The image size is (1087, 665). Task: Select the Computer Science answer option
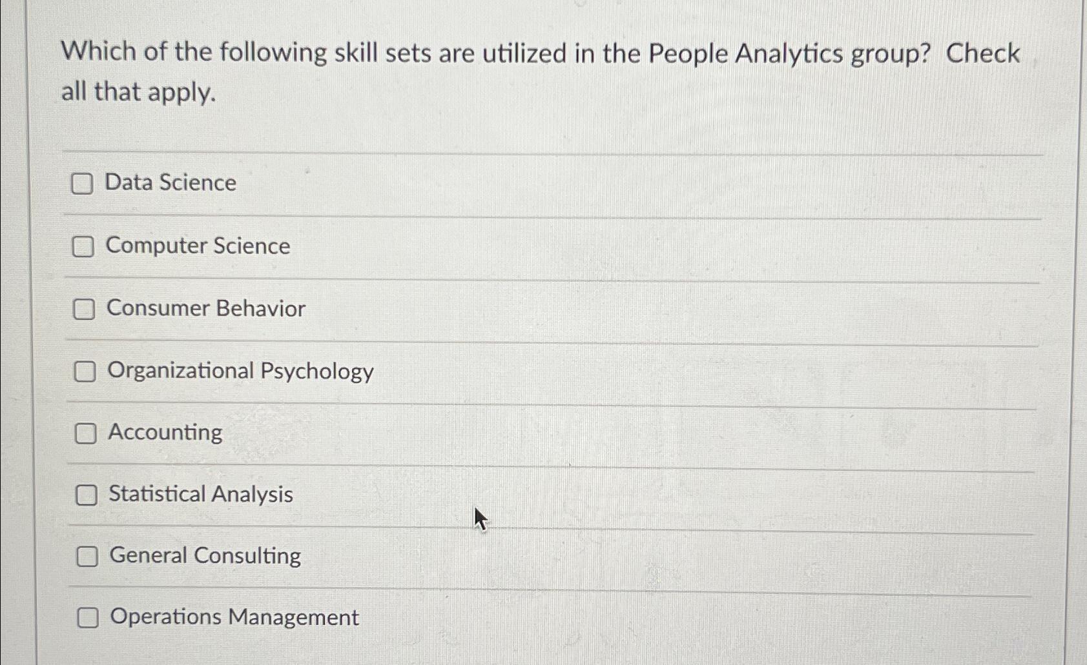point(198,246)
